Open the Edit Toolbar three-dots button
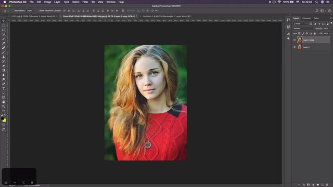 4,111
